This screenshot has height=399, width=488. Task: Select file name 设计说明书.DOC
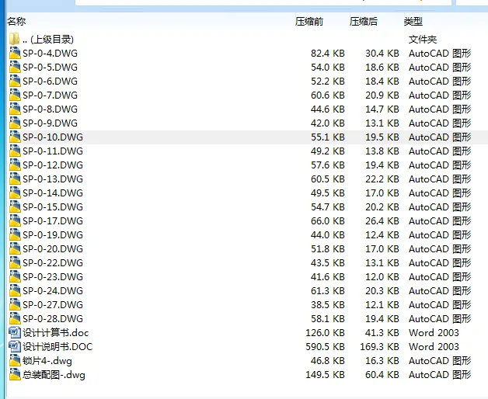pos(58,347)
